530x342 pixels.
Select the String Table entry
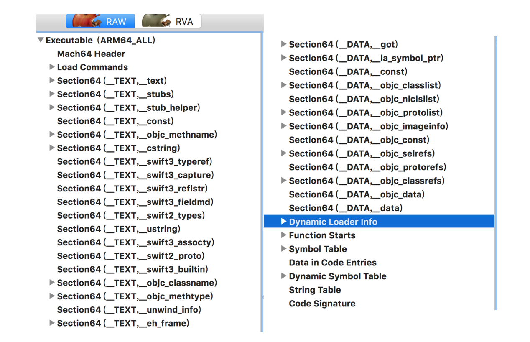click(315, 290)
